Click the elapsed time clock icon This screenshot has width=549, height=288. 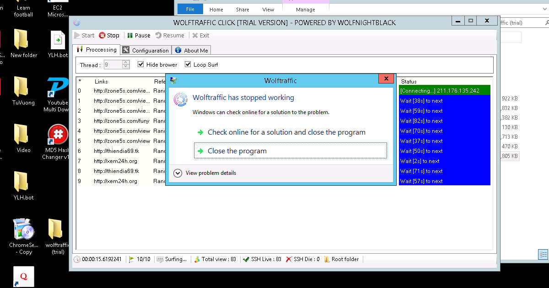pyautogui.click(x=77, y=259)
